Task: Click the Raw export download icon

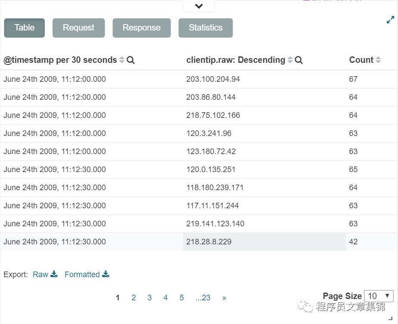Action: point(54,274)
